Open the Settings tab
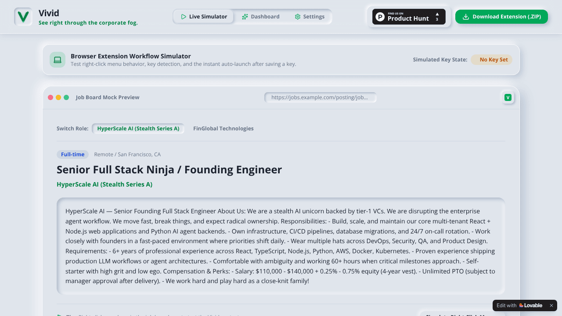 [310, 17]
